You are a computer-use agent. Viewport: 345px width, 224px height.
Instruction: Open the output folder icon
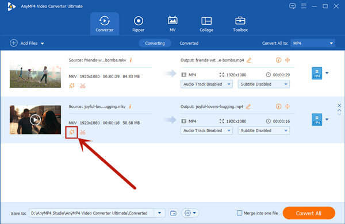(x=173, y=213)
